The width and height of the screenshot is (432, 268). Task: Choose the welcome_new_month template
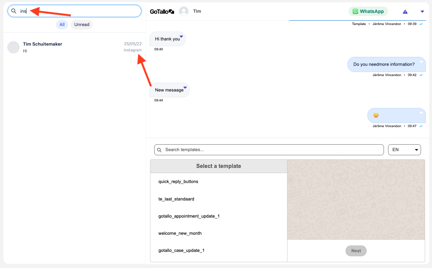(180, 233)
